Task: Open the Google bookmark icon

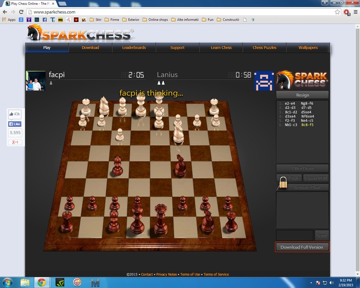Action: tap(21, 20)
